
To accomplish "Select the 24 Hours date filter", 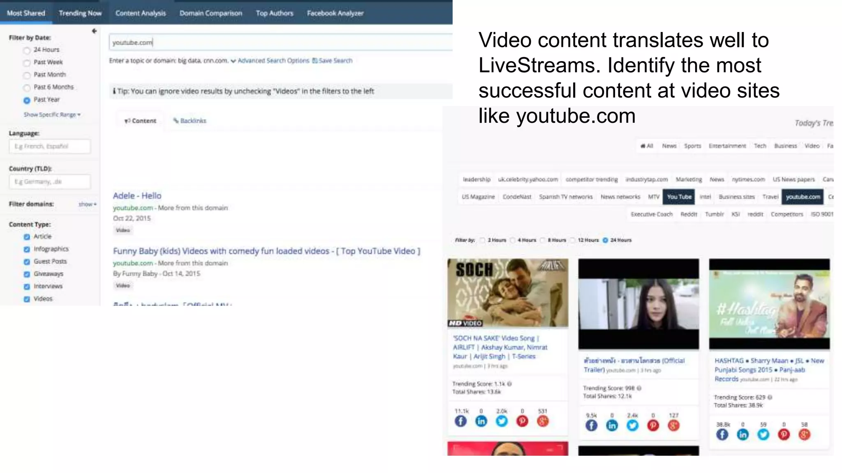I will (x=27, y=50).
